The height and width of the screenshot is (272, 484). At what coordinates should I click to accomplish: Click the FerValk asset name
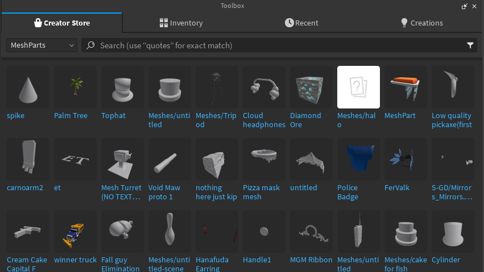tap(397, 187)
